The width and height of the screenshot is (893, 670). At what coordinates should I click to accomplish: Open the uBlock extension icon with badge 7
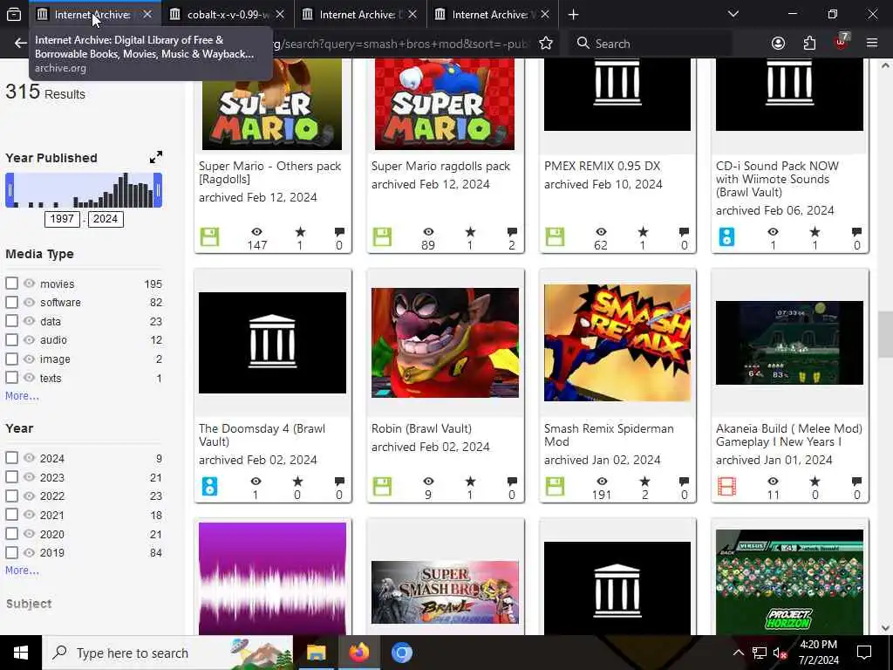[842, 42]
